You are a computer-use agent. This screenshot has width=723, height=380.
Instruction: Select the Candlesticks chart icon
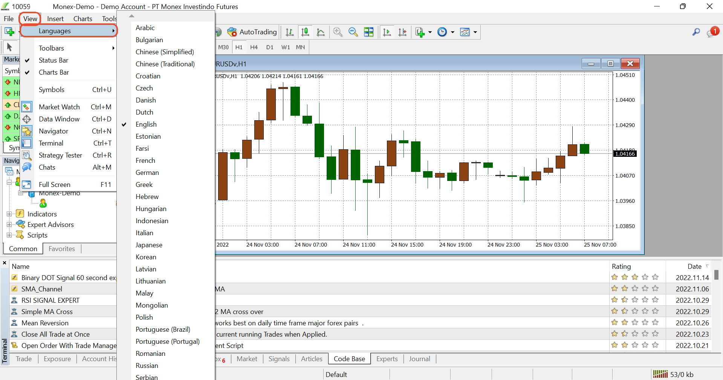305,32
